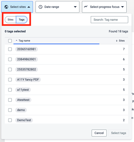The height and width of the screenshot is (142, 134).
Task: Expand the Select progress focus dropdown
Action: [104, 7]
